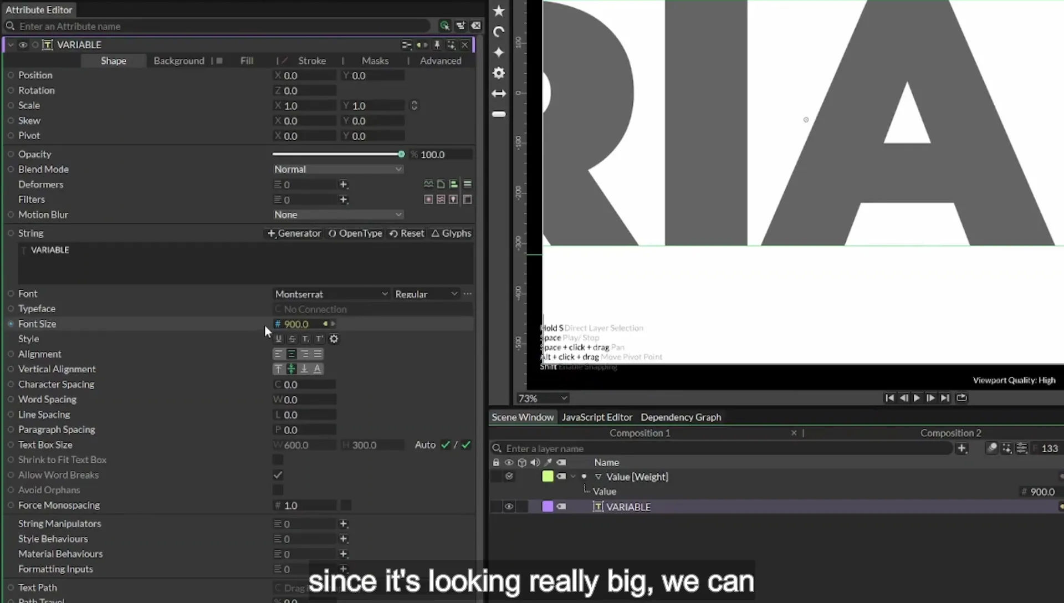1064x603 pixels.
Task: Toggle scale proportion lock
Action: [x=414, y=105]
